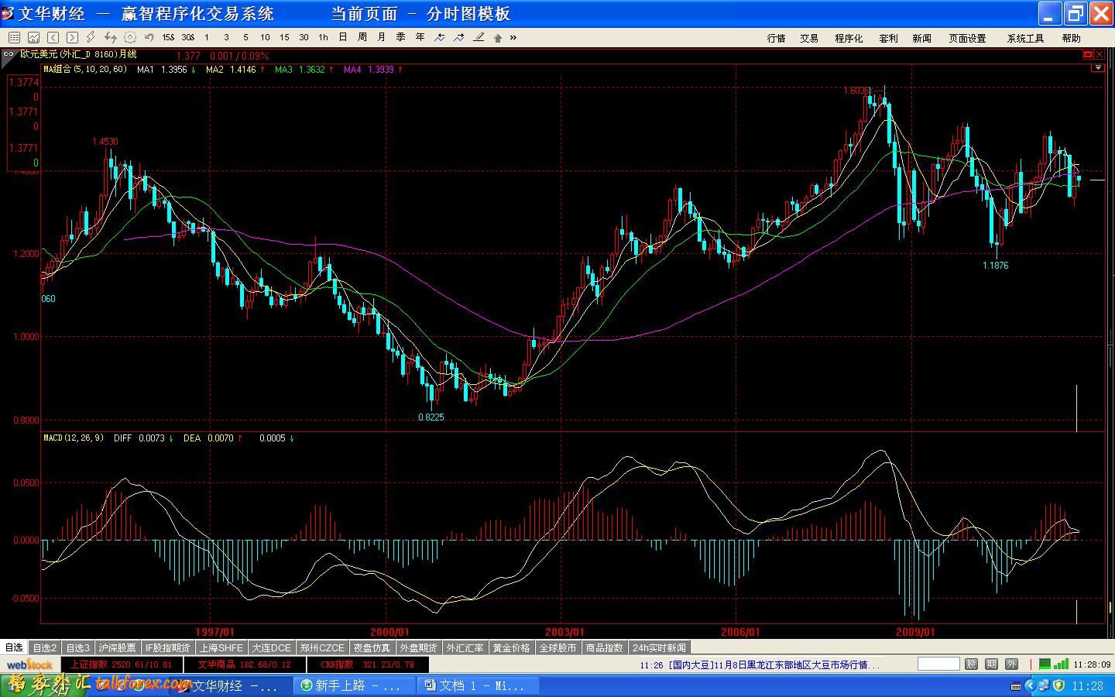Select the 3 minute period button
This screenshot has width=1115, height=697.
[x=226, y=37]
